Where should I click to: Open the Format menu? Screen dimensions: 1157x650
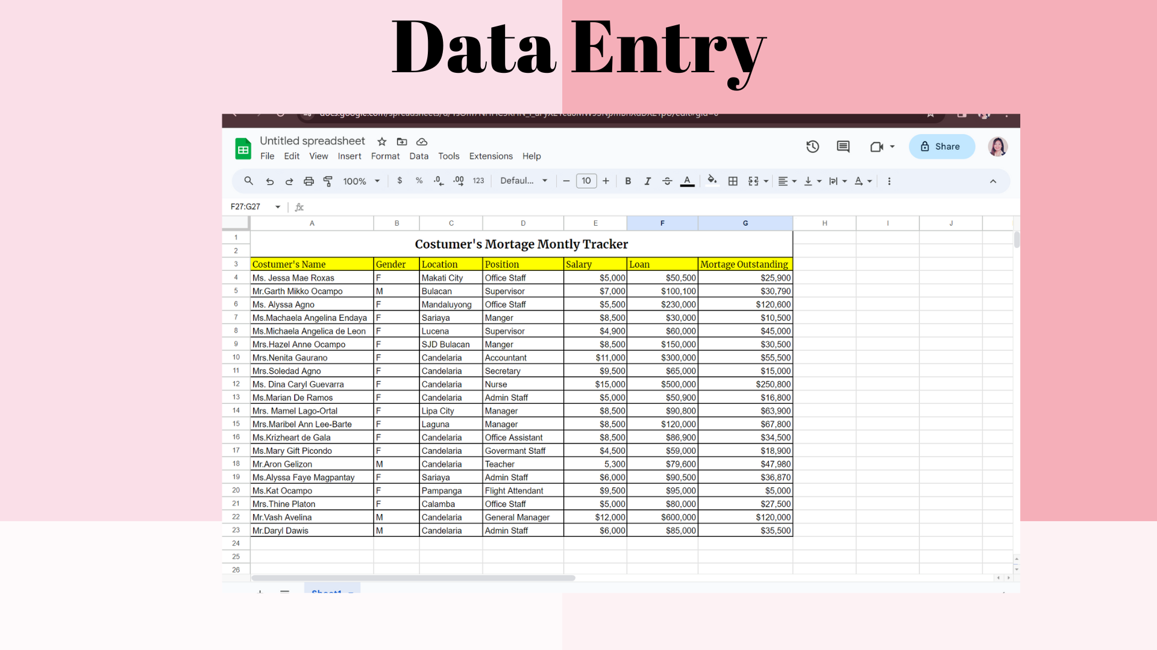[385, 156]
